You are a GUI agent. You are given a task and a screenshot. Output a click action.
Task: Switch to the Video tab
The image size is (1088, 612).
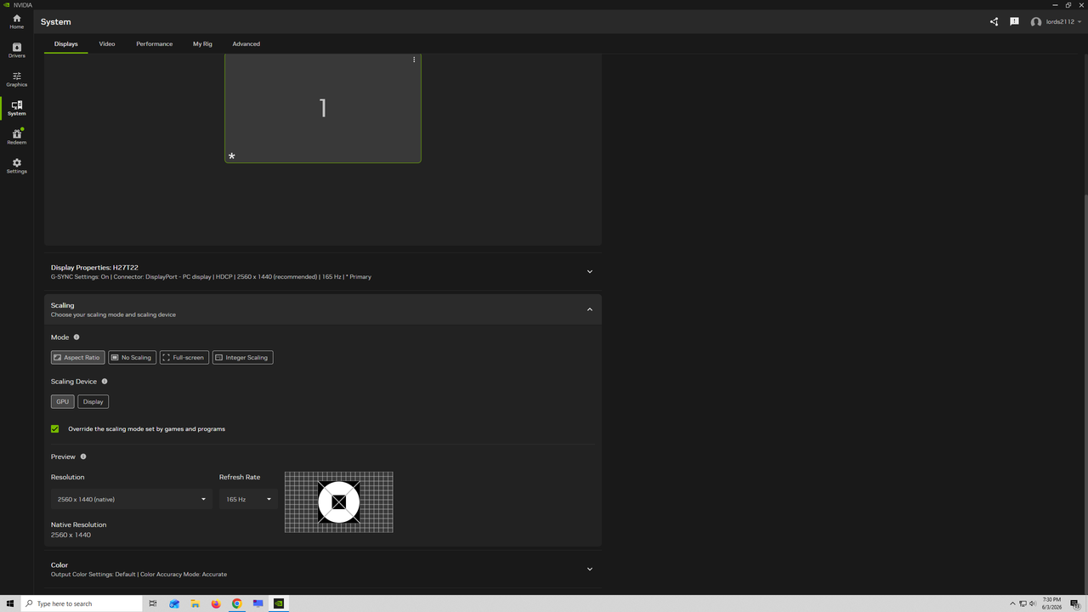point(107,44)
